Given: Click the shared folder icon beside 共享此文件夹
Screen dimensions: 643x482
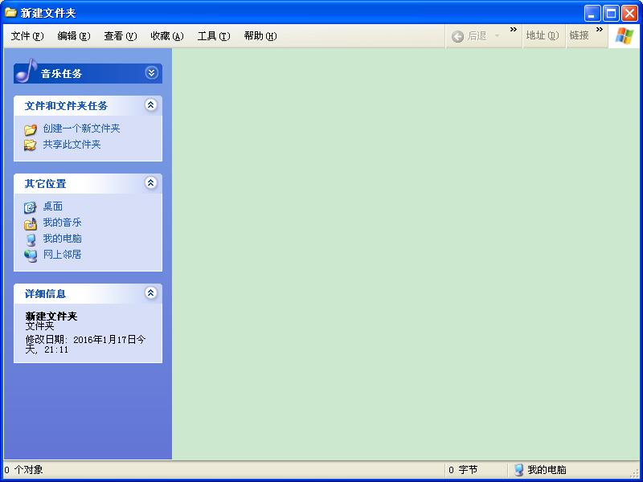Looking at the screenshot, I should pyautogui.click(x=31, y=145).
